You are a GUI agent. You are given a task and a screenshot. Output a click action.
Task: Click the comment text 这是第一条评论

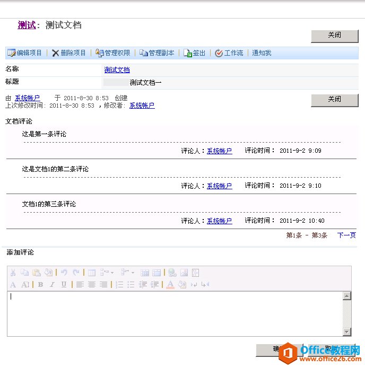coord(44,134)
